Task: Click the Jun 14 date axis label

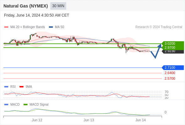Action: pyautogui.click(x=140, y=120)
